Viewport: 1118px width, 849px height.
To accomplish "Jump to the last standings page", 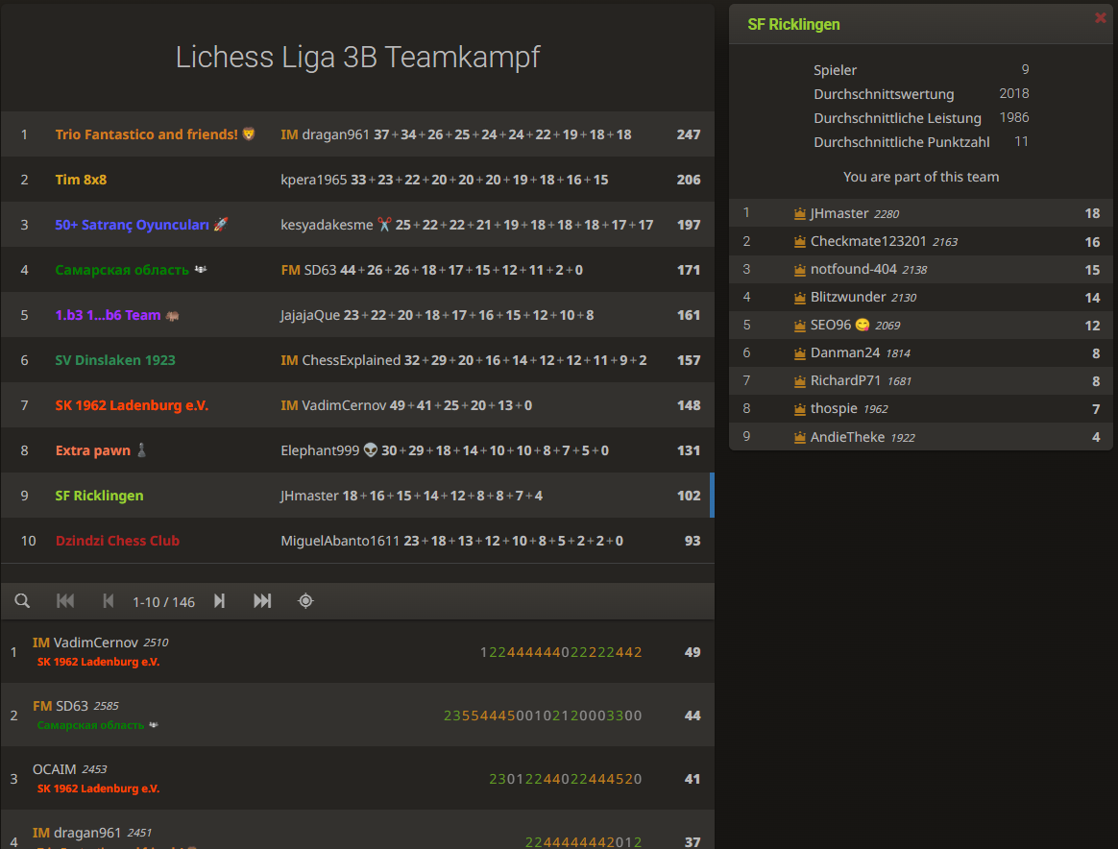I will point(261,600).
